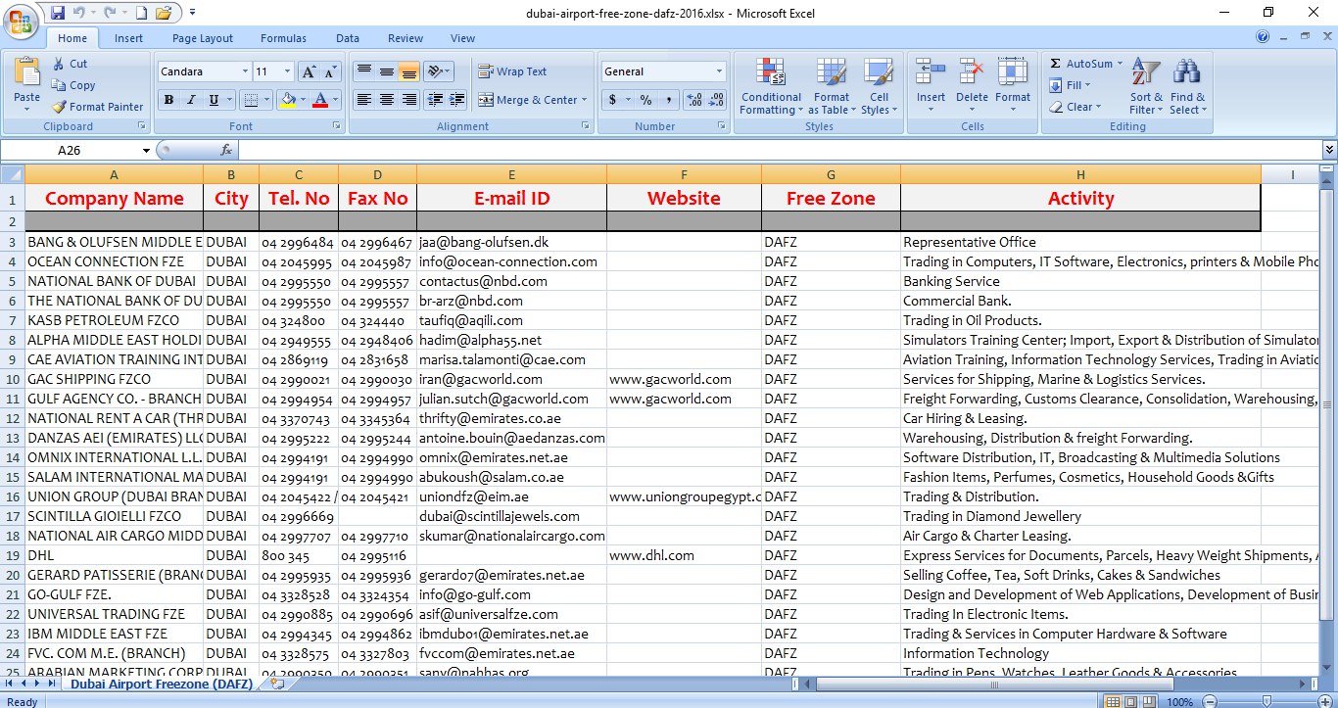Toggle Middle Align

(x=386, y=71)
